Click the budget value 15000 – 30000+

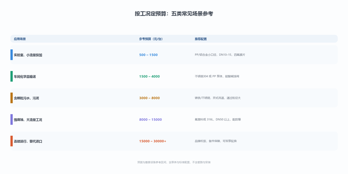(153, 141)
